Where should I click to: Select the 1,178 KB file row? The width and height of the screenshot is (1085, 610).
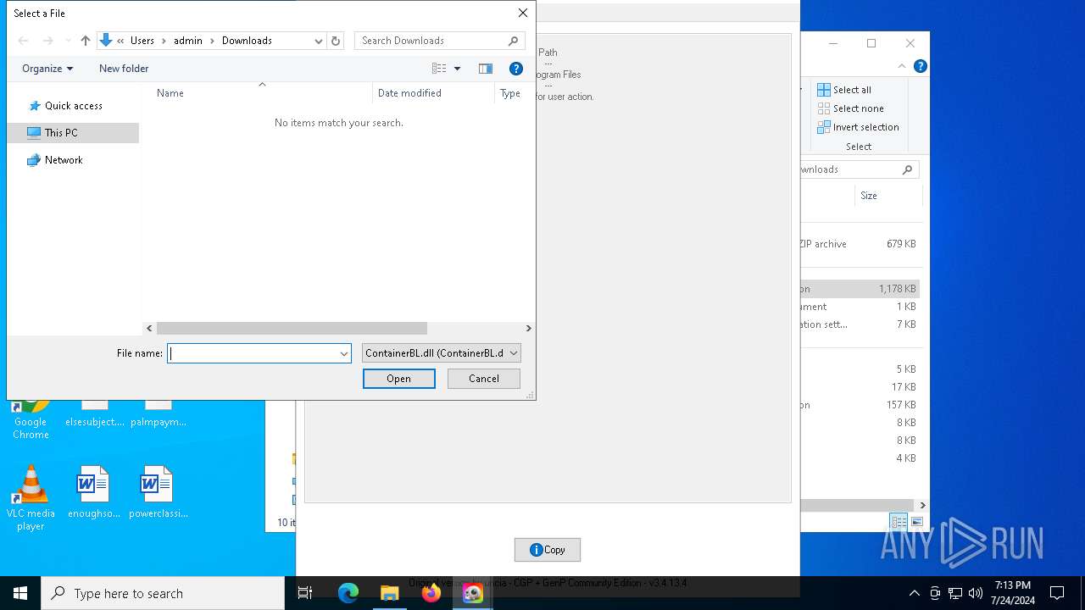click(860, 289)
